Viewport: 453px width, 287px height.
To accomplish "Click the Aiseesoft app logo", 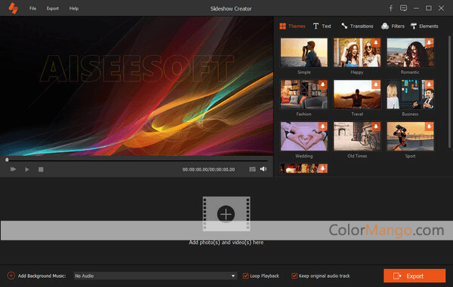I will (13, 8).
